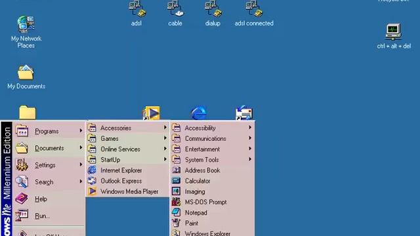Screen dimensions: 420x236
Task: Click the MS-DOS Prompt icon
Action: [x=176, y=202]
